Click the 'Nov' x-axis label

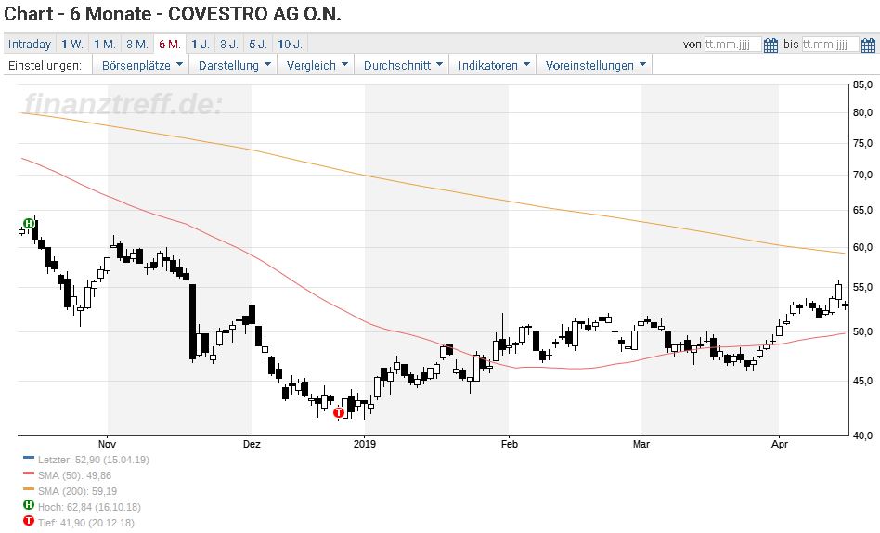(x=107, y=444)
